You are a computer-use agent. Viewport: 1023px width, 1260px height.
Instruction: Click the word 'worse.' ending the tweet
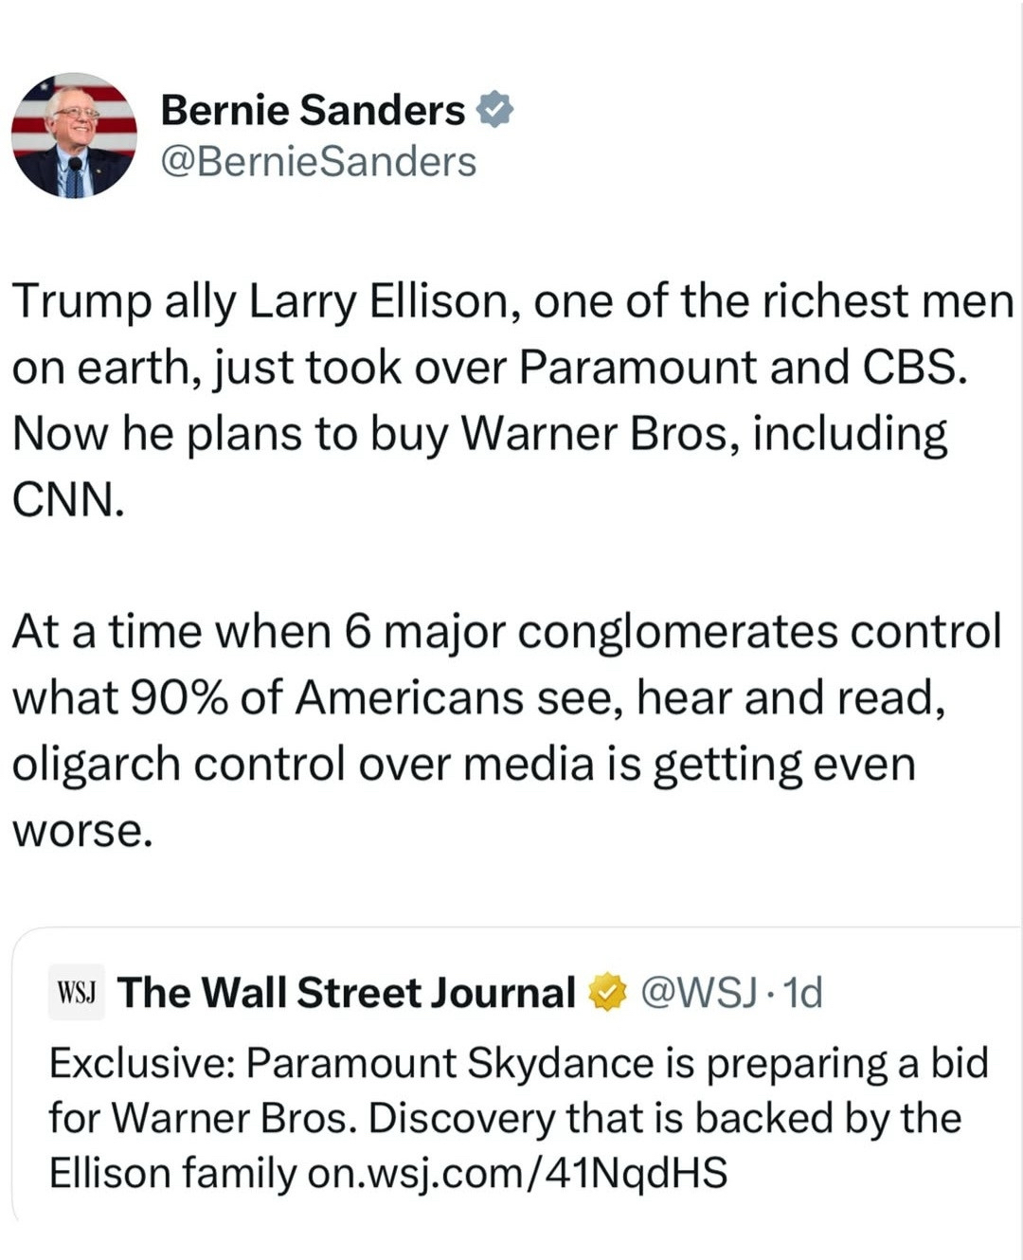pos(81,830)
